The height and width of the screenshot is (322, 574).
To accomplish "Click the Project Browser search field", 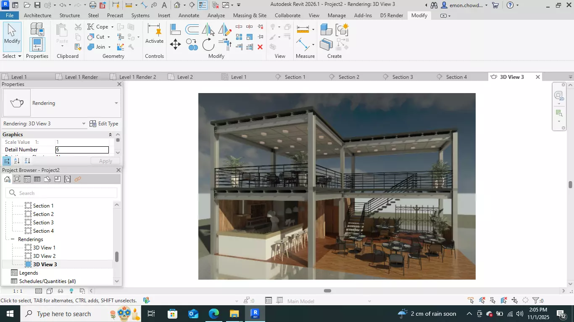I will 61,193.
